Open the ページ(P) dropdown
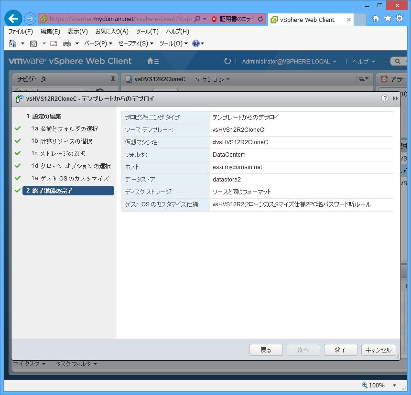Image resolution: width=411 pixels, height=395 pixels. (98, 43)
